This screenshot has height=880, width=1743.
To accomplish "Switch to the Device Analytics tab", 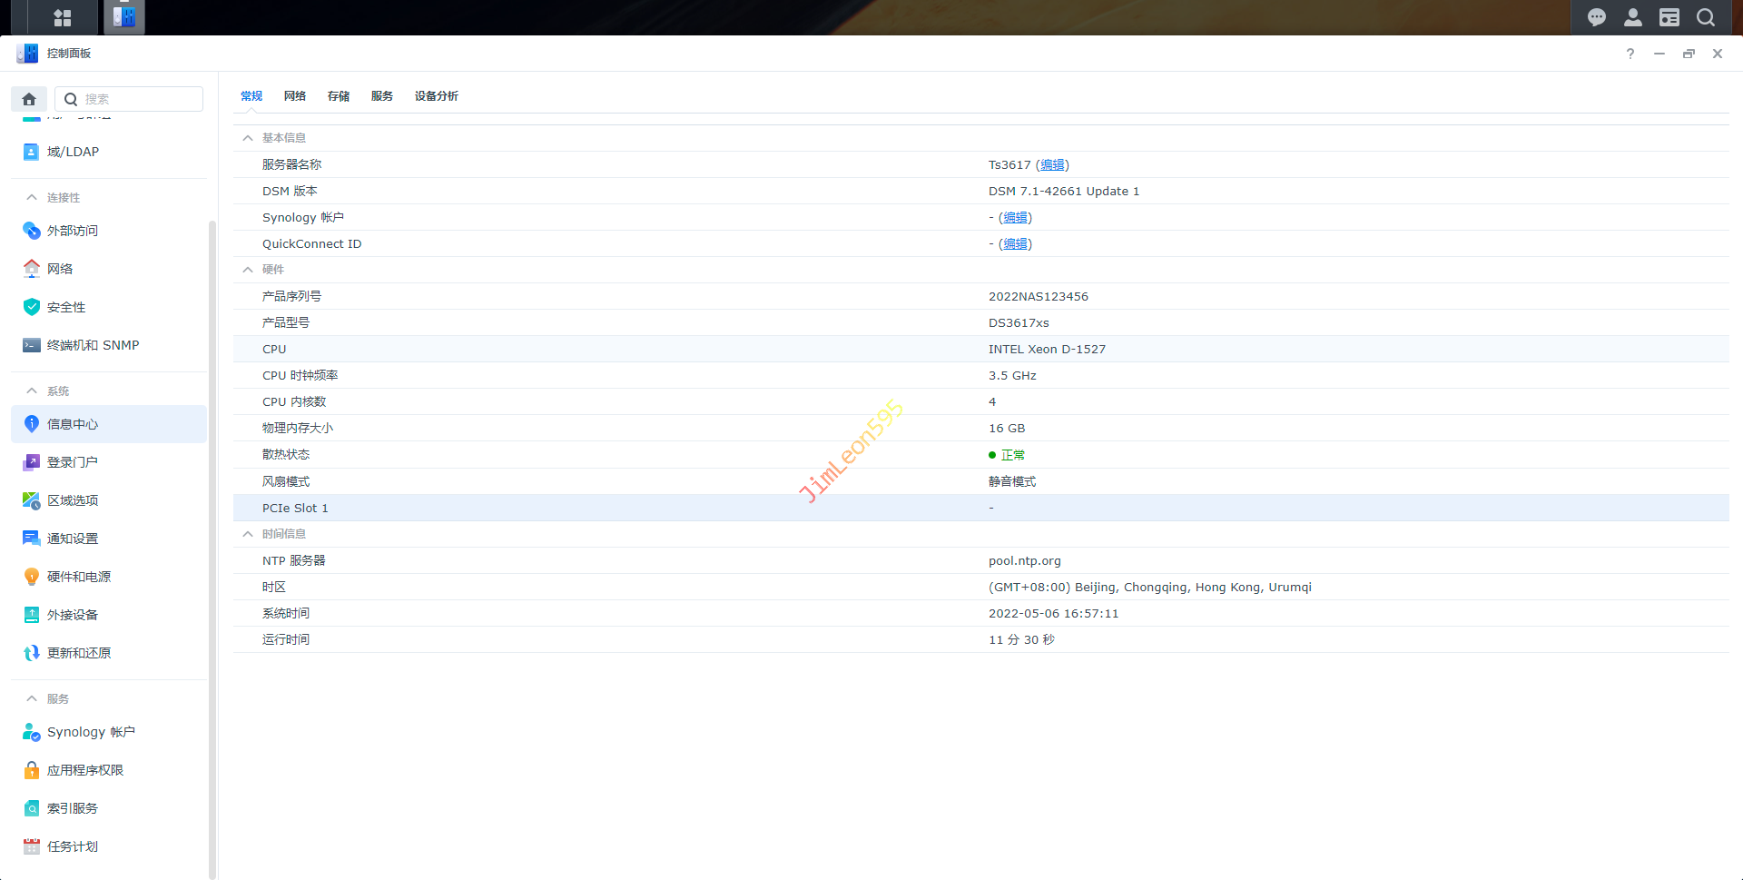I will pos(436,96).
